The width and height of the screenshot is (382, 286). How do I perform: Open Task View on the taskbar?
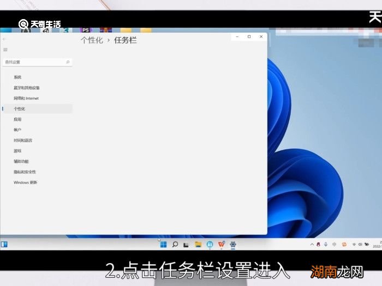click(186, 245)
